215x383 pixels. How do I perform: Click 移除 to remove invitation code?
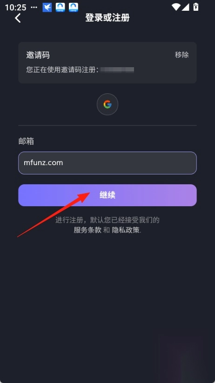[182, 55]
